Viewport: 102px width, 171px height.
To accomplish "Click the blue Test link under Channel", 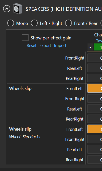I will pos(99,41).
